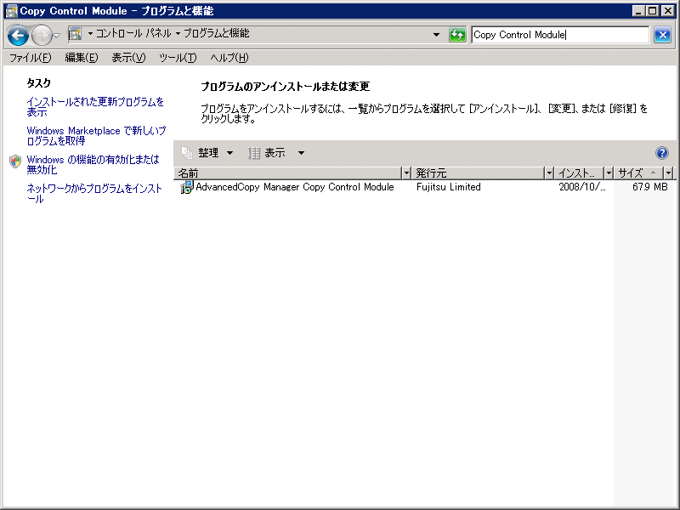Open the 編集(E) menu
Image resolution: width=680 pixels, height=510 pixels.
(x=82, y=58)
